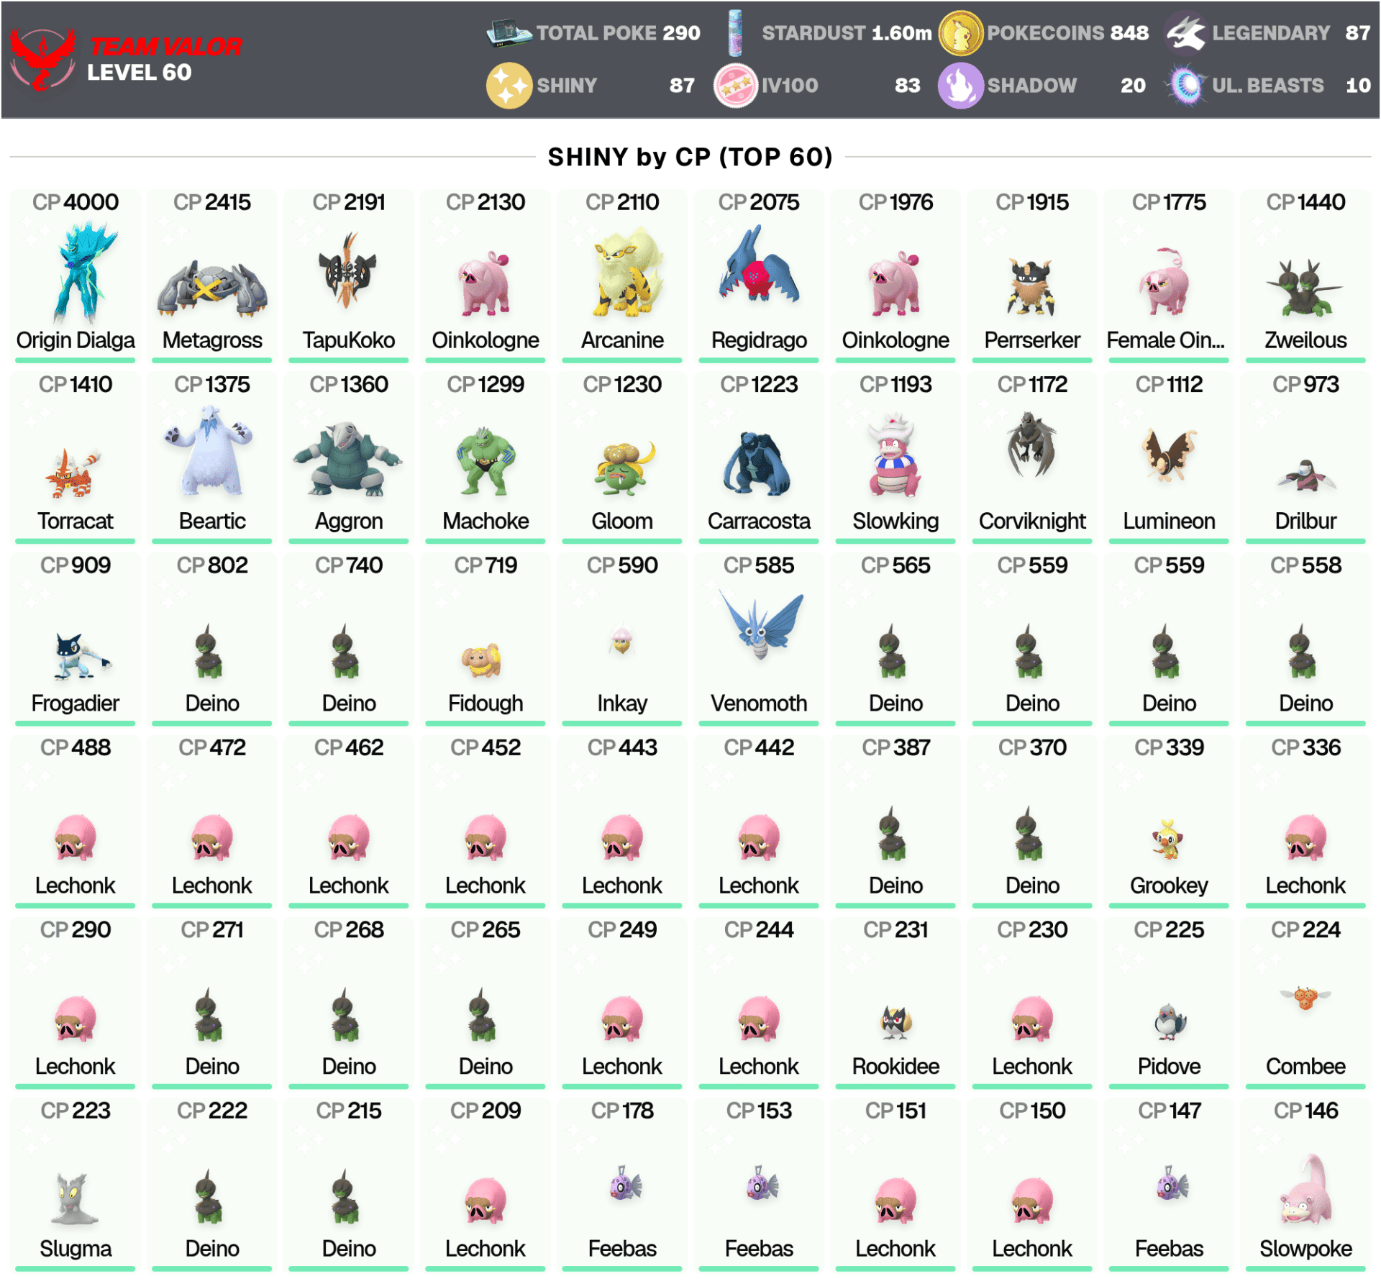Viewport: 1381px width, 1284px height.
Task: Select the Machoke sprite
Action: 486,461
